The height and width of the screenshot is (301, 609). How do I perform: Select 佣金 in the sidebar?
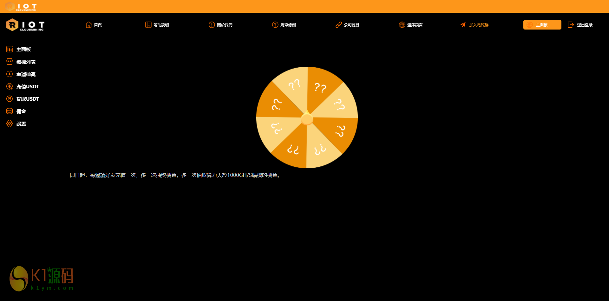click(x=16, y=111)
